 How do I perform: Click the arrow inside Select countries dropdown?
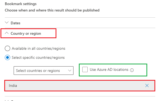[70, 71]
